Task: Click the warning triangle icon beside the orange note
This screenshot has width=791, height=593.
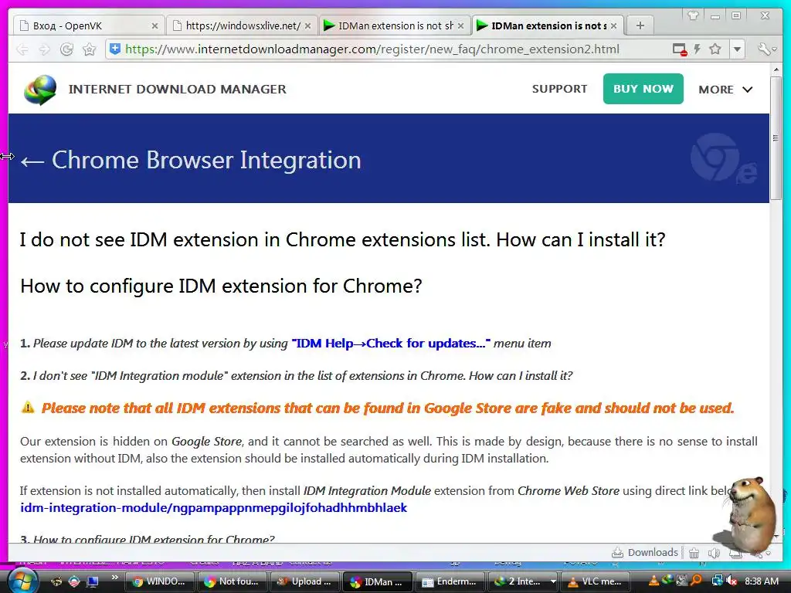Action: (x=28, y=408)
